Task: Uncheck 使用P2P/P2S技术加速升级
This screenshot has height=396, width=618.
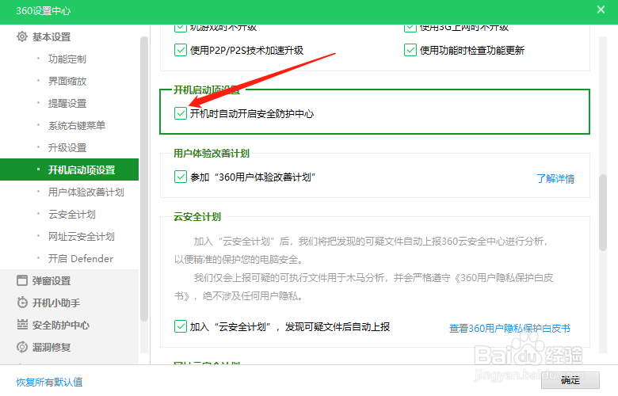Action: [180, 50]
